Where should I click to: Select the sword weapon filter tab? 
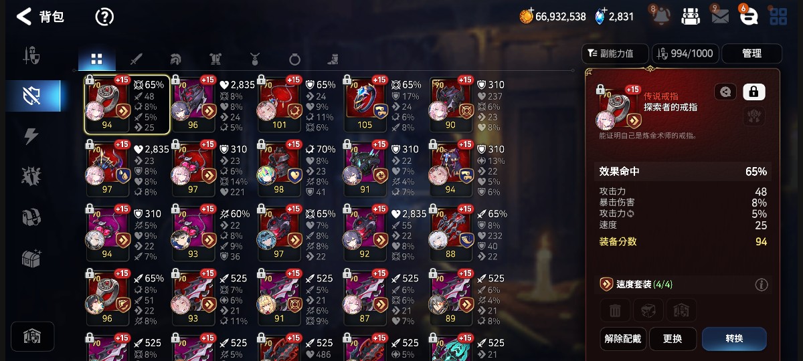click(137, 59)
